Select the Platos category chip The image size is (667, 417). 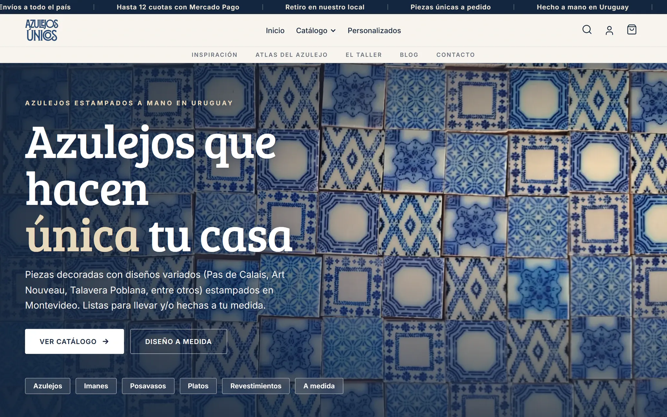(198, 386)
